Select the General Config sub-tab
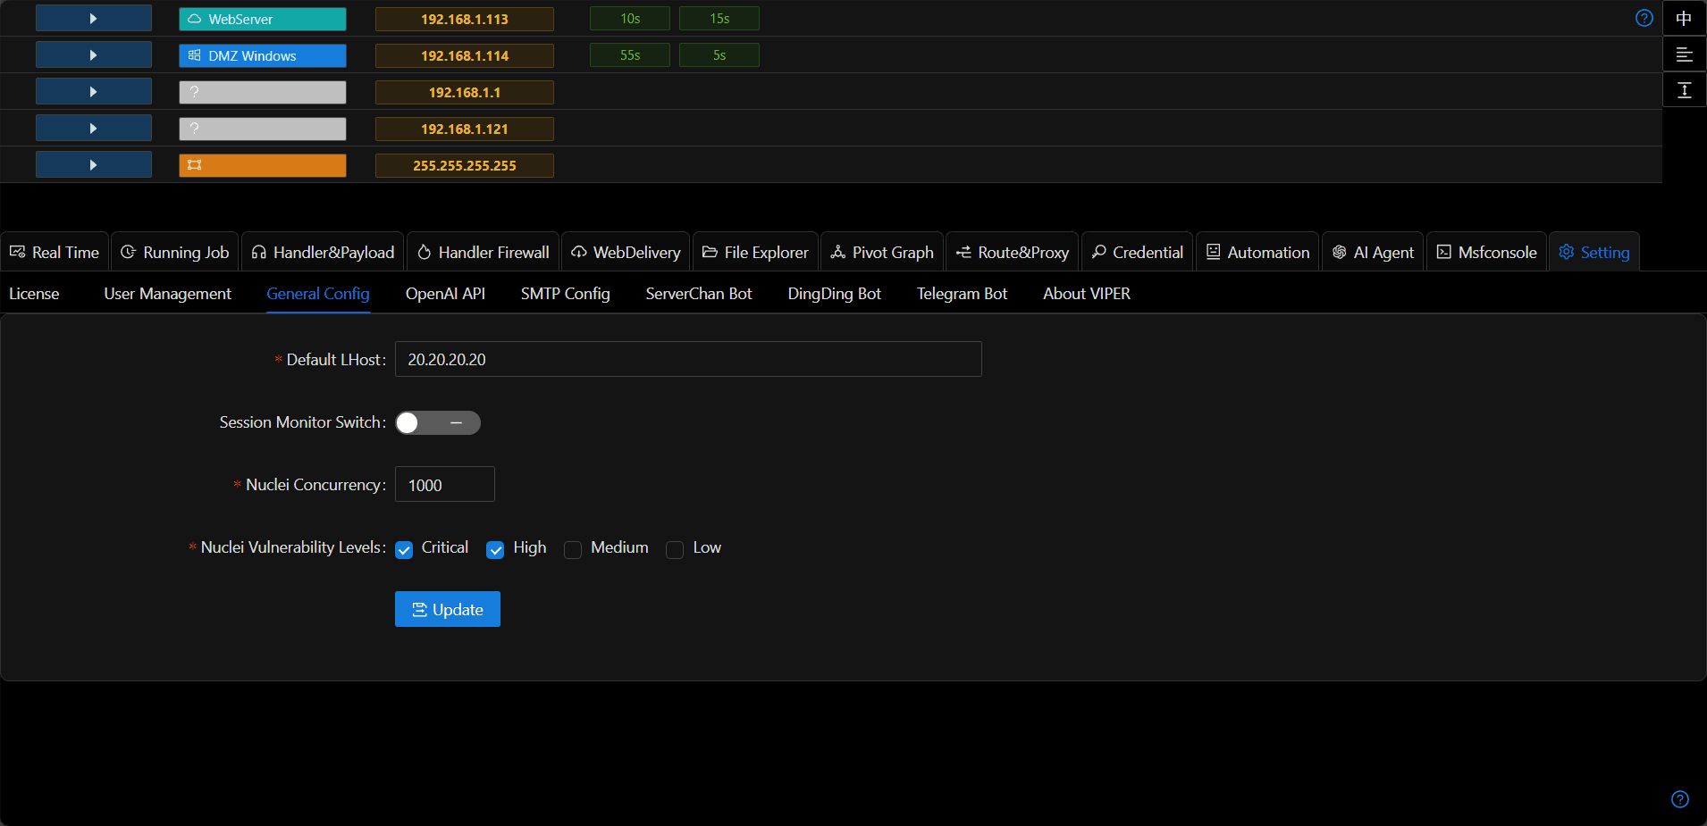Image resolution: width=1707 pixels, height=826 pixels. click(x=318, y=294)
